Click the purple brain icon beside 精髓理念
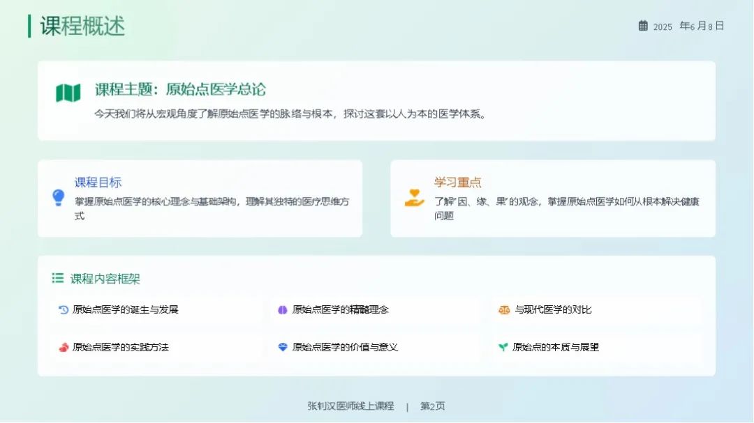Screen dimensions: 754x423 (x=283, y=309)
